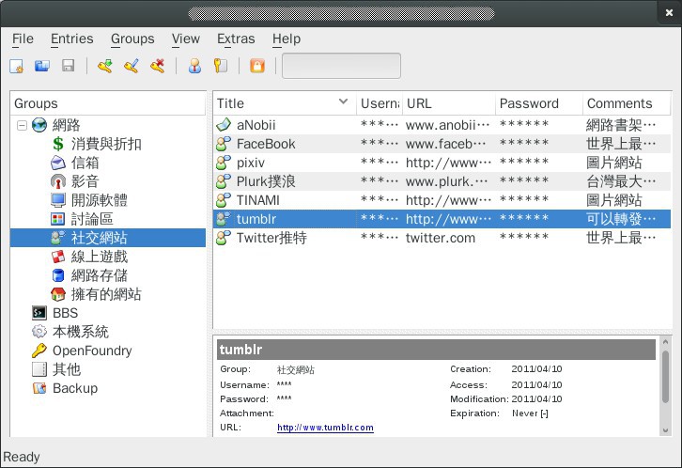Open the Help menu
The width and height of the screenshot is (682, 468).
(x=287, y=39)
